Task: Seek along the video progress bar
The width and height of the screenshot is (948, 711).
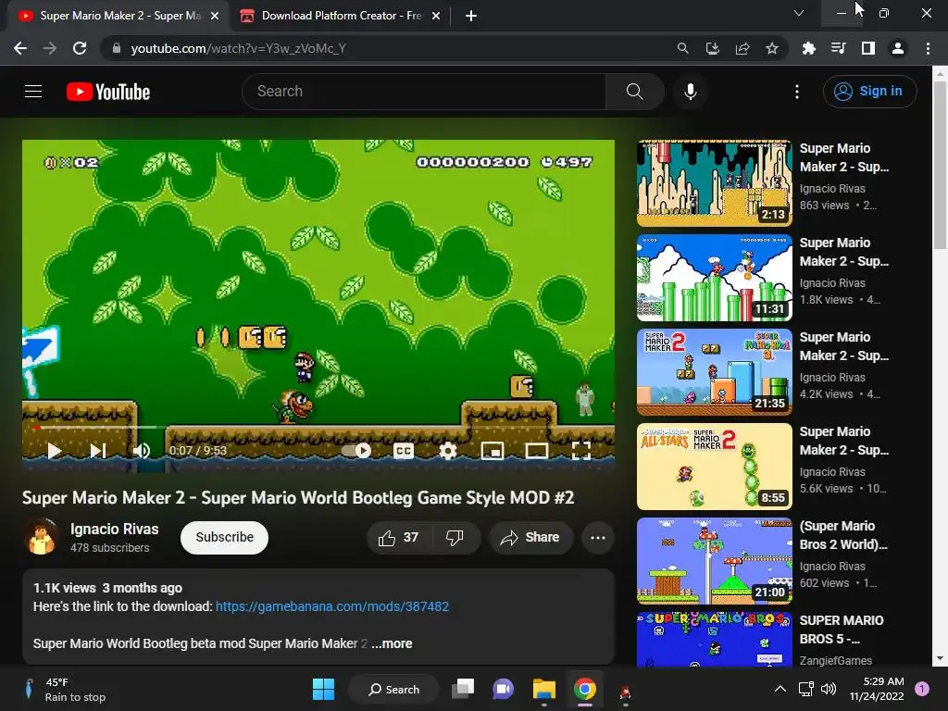Action: [318, 428]
